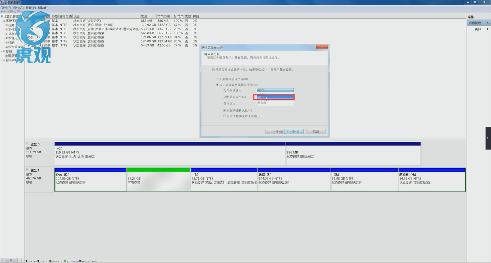This screenshot has width=491, height=263.
Task: Open the 帮助(H) menu
Action: (43, 7)
